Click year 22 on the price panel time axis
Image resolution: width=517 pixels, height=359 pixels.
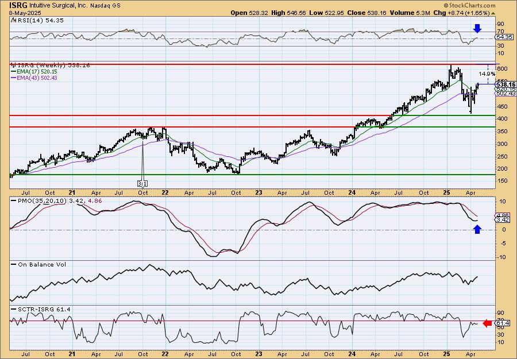coord(165,192)
